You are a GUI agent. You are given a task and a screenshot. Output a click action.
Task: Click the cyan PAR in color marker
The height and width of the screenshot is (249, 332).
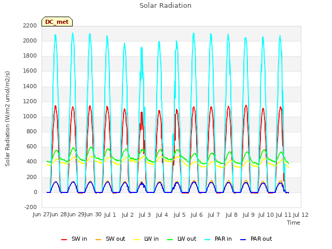point(208,240)
